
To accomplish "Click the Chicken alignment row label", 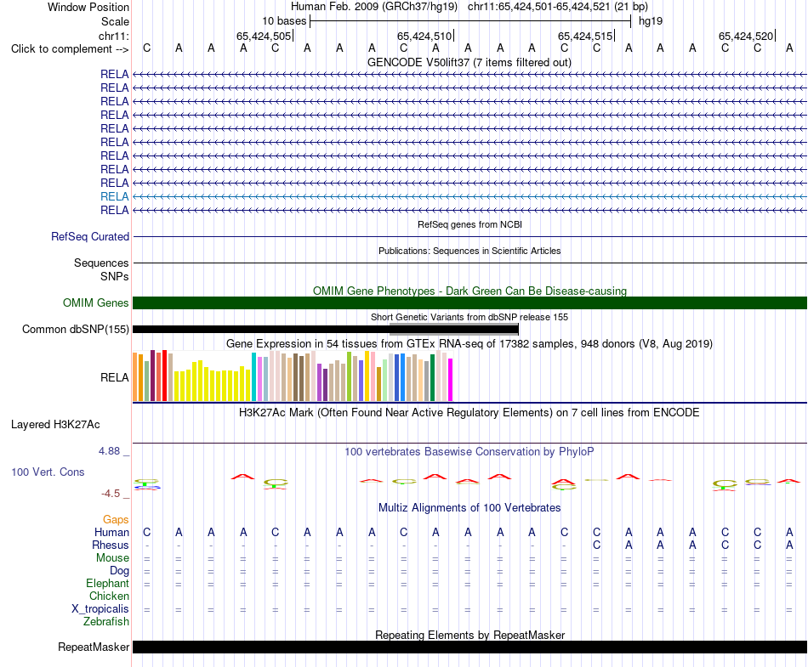I will click(109, 596).
